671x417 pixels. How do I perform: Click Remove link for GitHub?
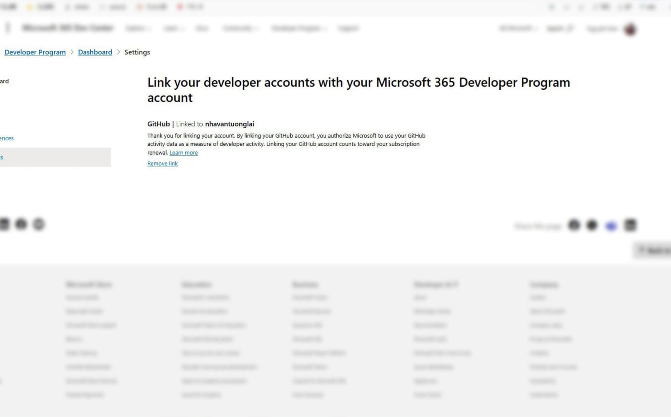pos(162,163)
